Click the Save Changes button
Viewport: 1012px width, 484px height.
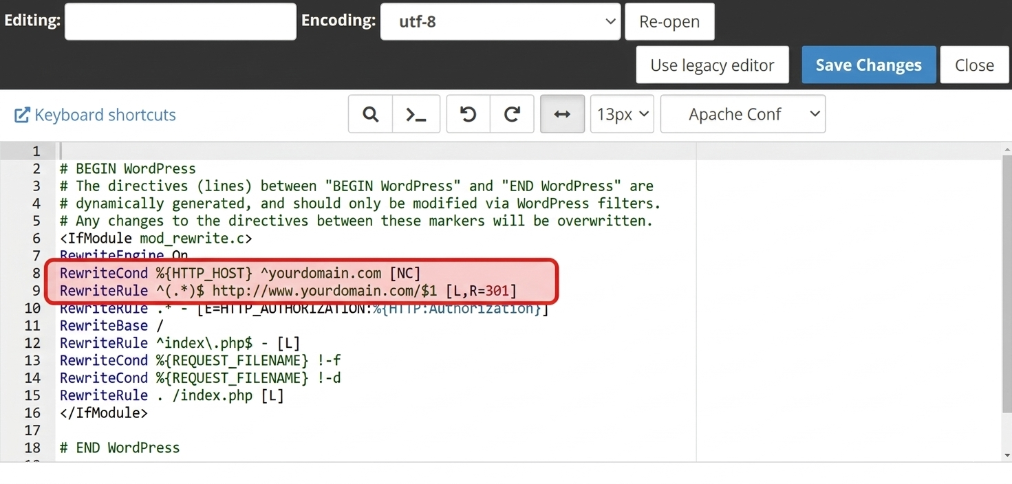point(868,64)
